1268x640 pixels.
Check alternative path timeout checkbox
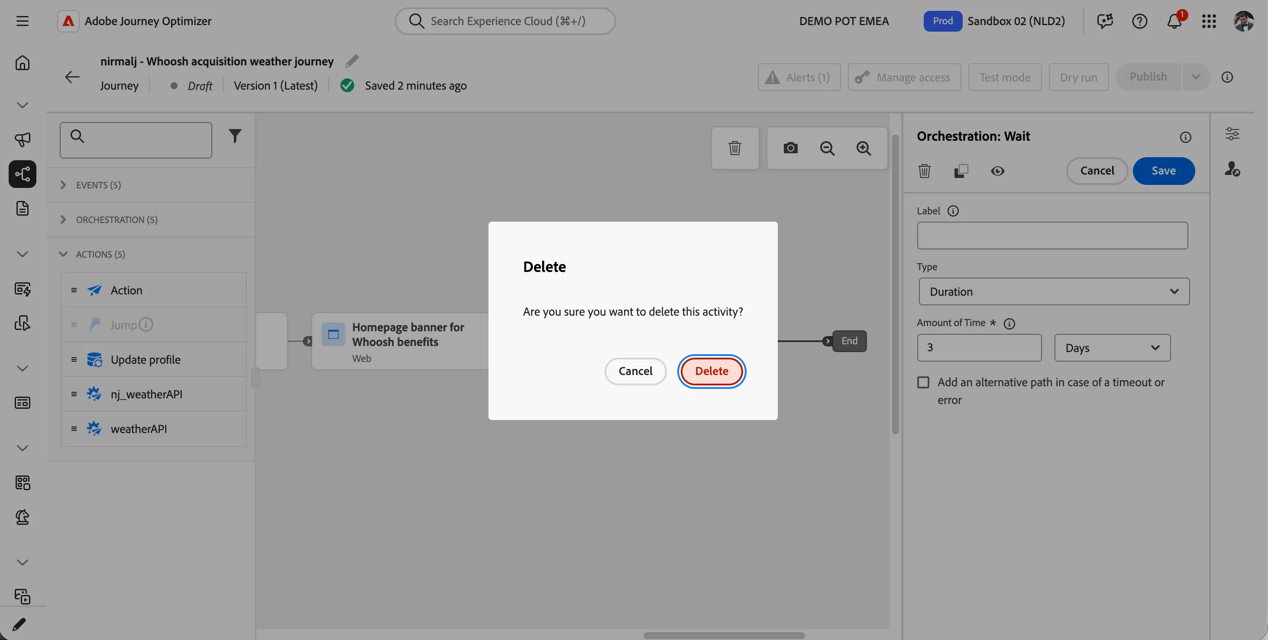coord(923,382)
